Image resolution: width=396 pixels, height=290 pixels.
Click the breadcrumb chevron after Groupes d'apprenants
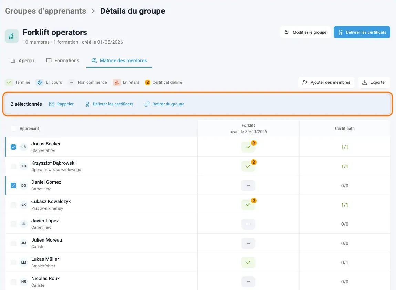click(93, 11)
